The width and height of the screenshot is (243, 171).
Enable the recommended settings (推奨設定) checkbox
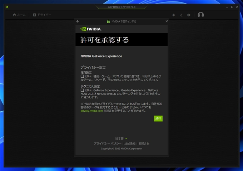pyautogui.click(x=82, y=76)
